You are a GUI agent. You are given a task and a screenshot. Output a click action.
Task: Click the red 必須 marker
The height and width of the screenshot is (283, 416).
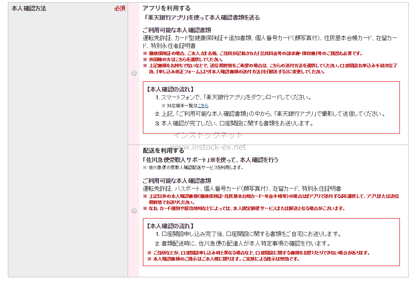tap(120, 8)
